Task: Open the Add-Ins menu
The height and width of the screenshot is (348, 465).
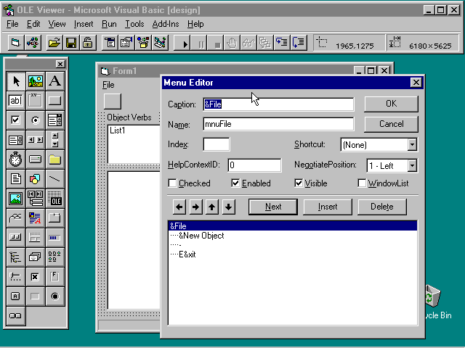Action: 166,24
